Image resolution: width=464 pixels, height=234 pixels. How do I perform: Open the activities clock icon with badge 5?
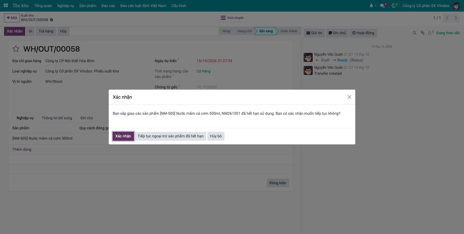(394, 6)
